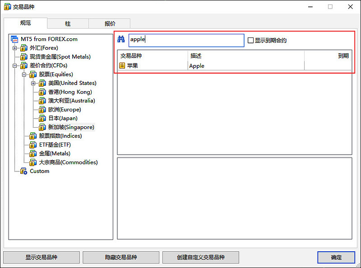Viewport: 361px width, 268px height.
Task: Sort by the 描述 column header
Action: tap(246, 55)
